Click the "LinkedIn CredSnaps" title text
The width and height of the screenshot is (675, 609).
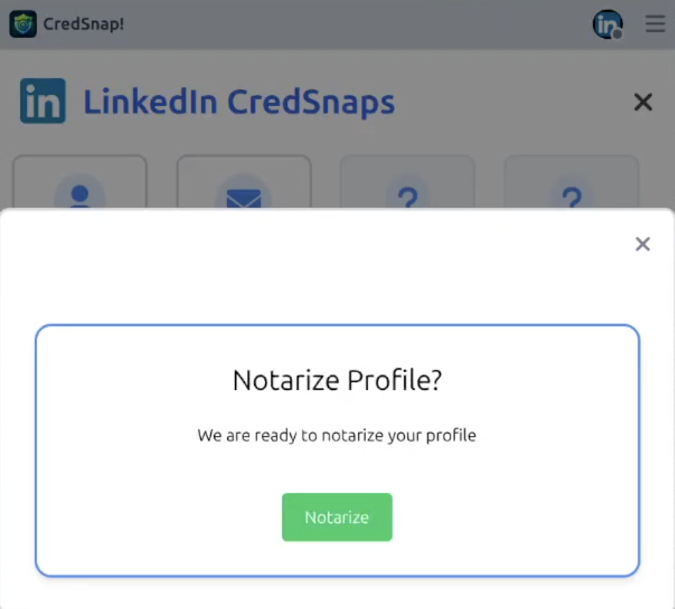[x=239, y=102]
